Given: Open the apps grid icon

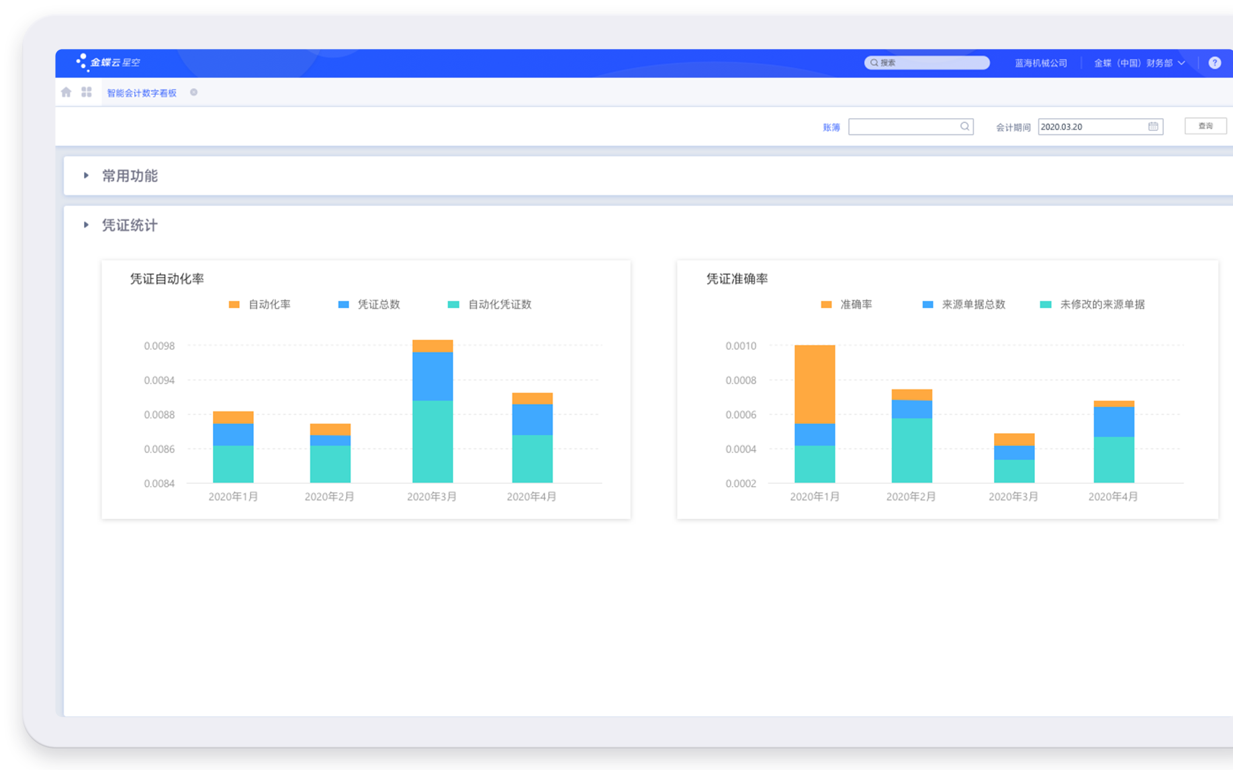Looking at the screenshot, I should pos(87,93).
